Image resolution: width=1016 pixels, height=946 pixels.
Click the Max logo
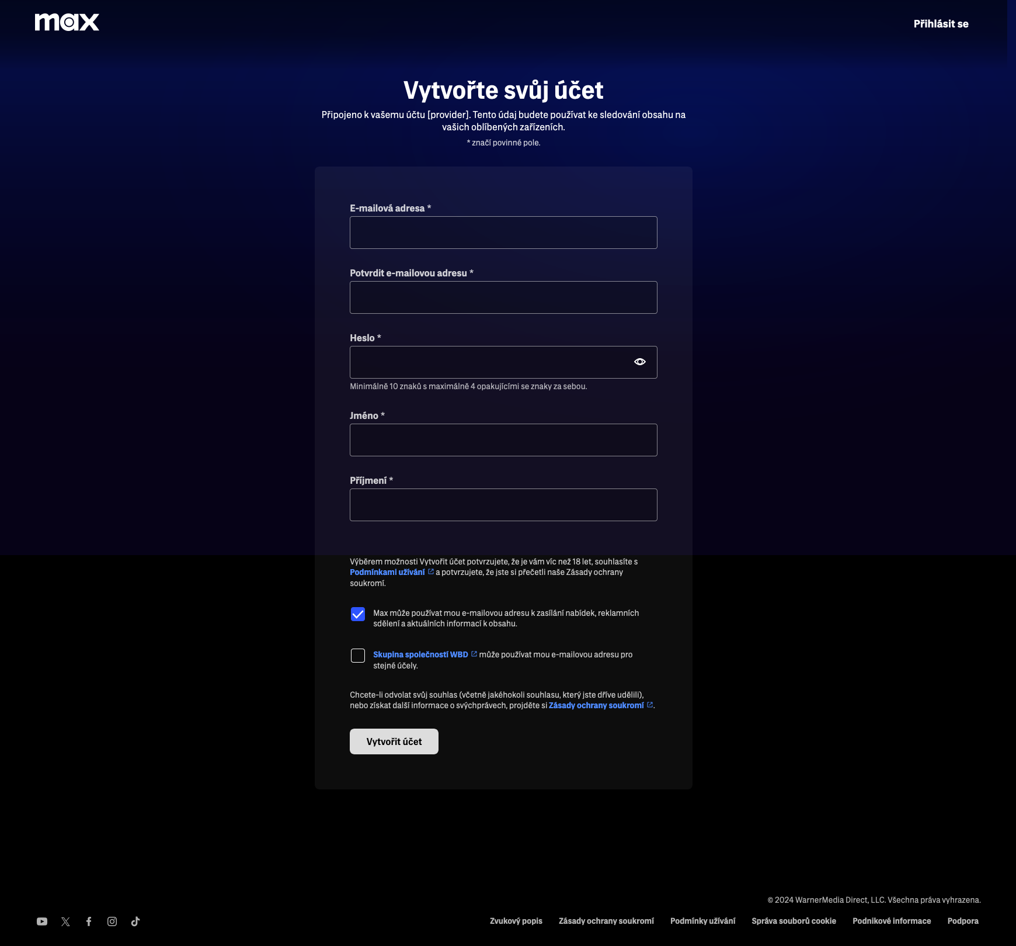click(67, 22)
